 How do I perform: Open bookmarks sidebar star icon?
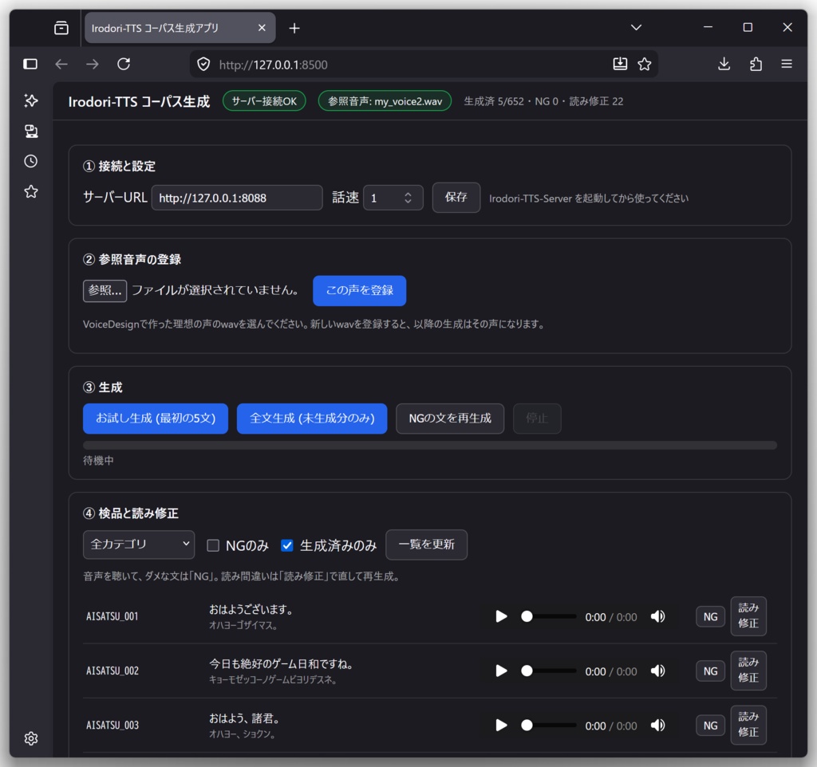31,191
